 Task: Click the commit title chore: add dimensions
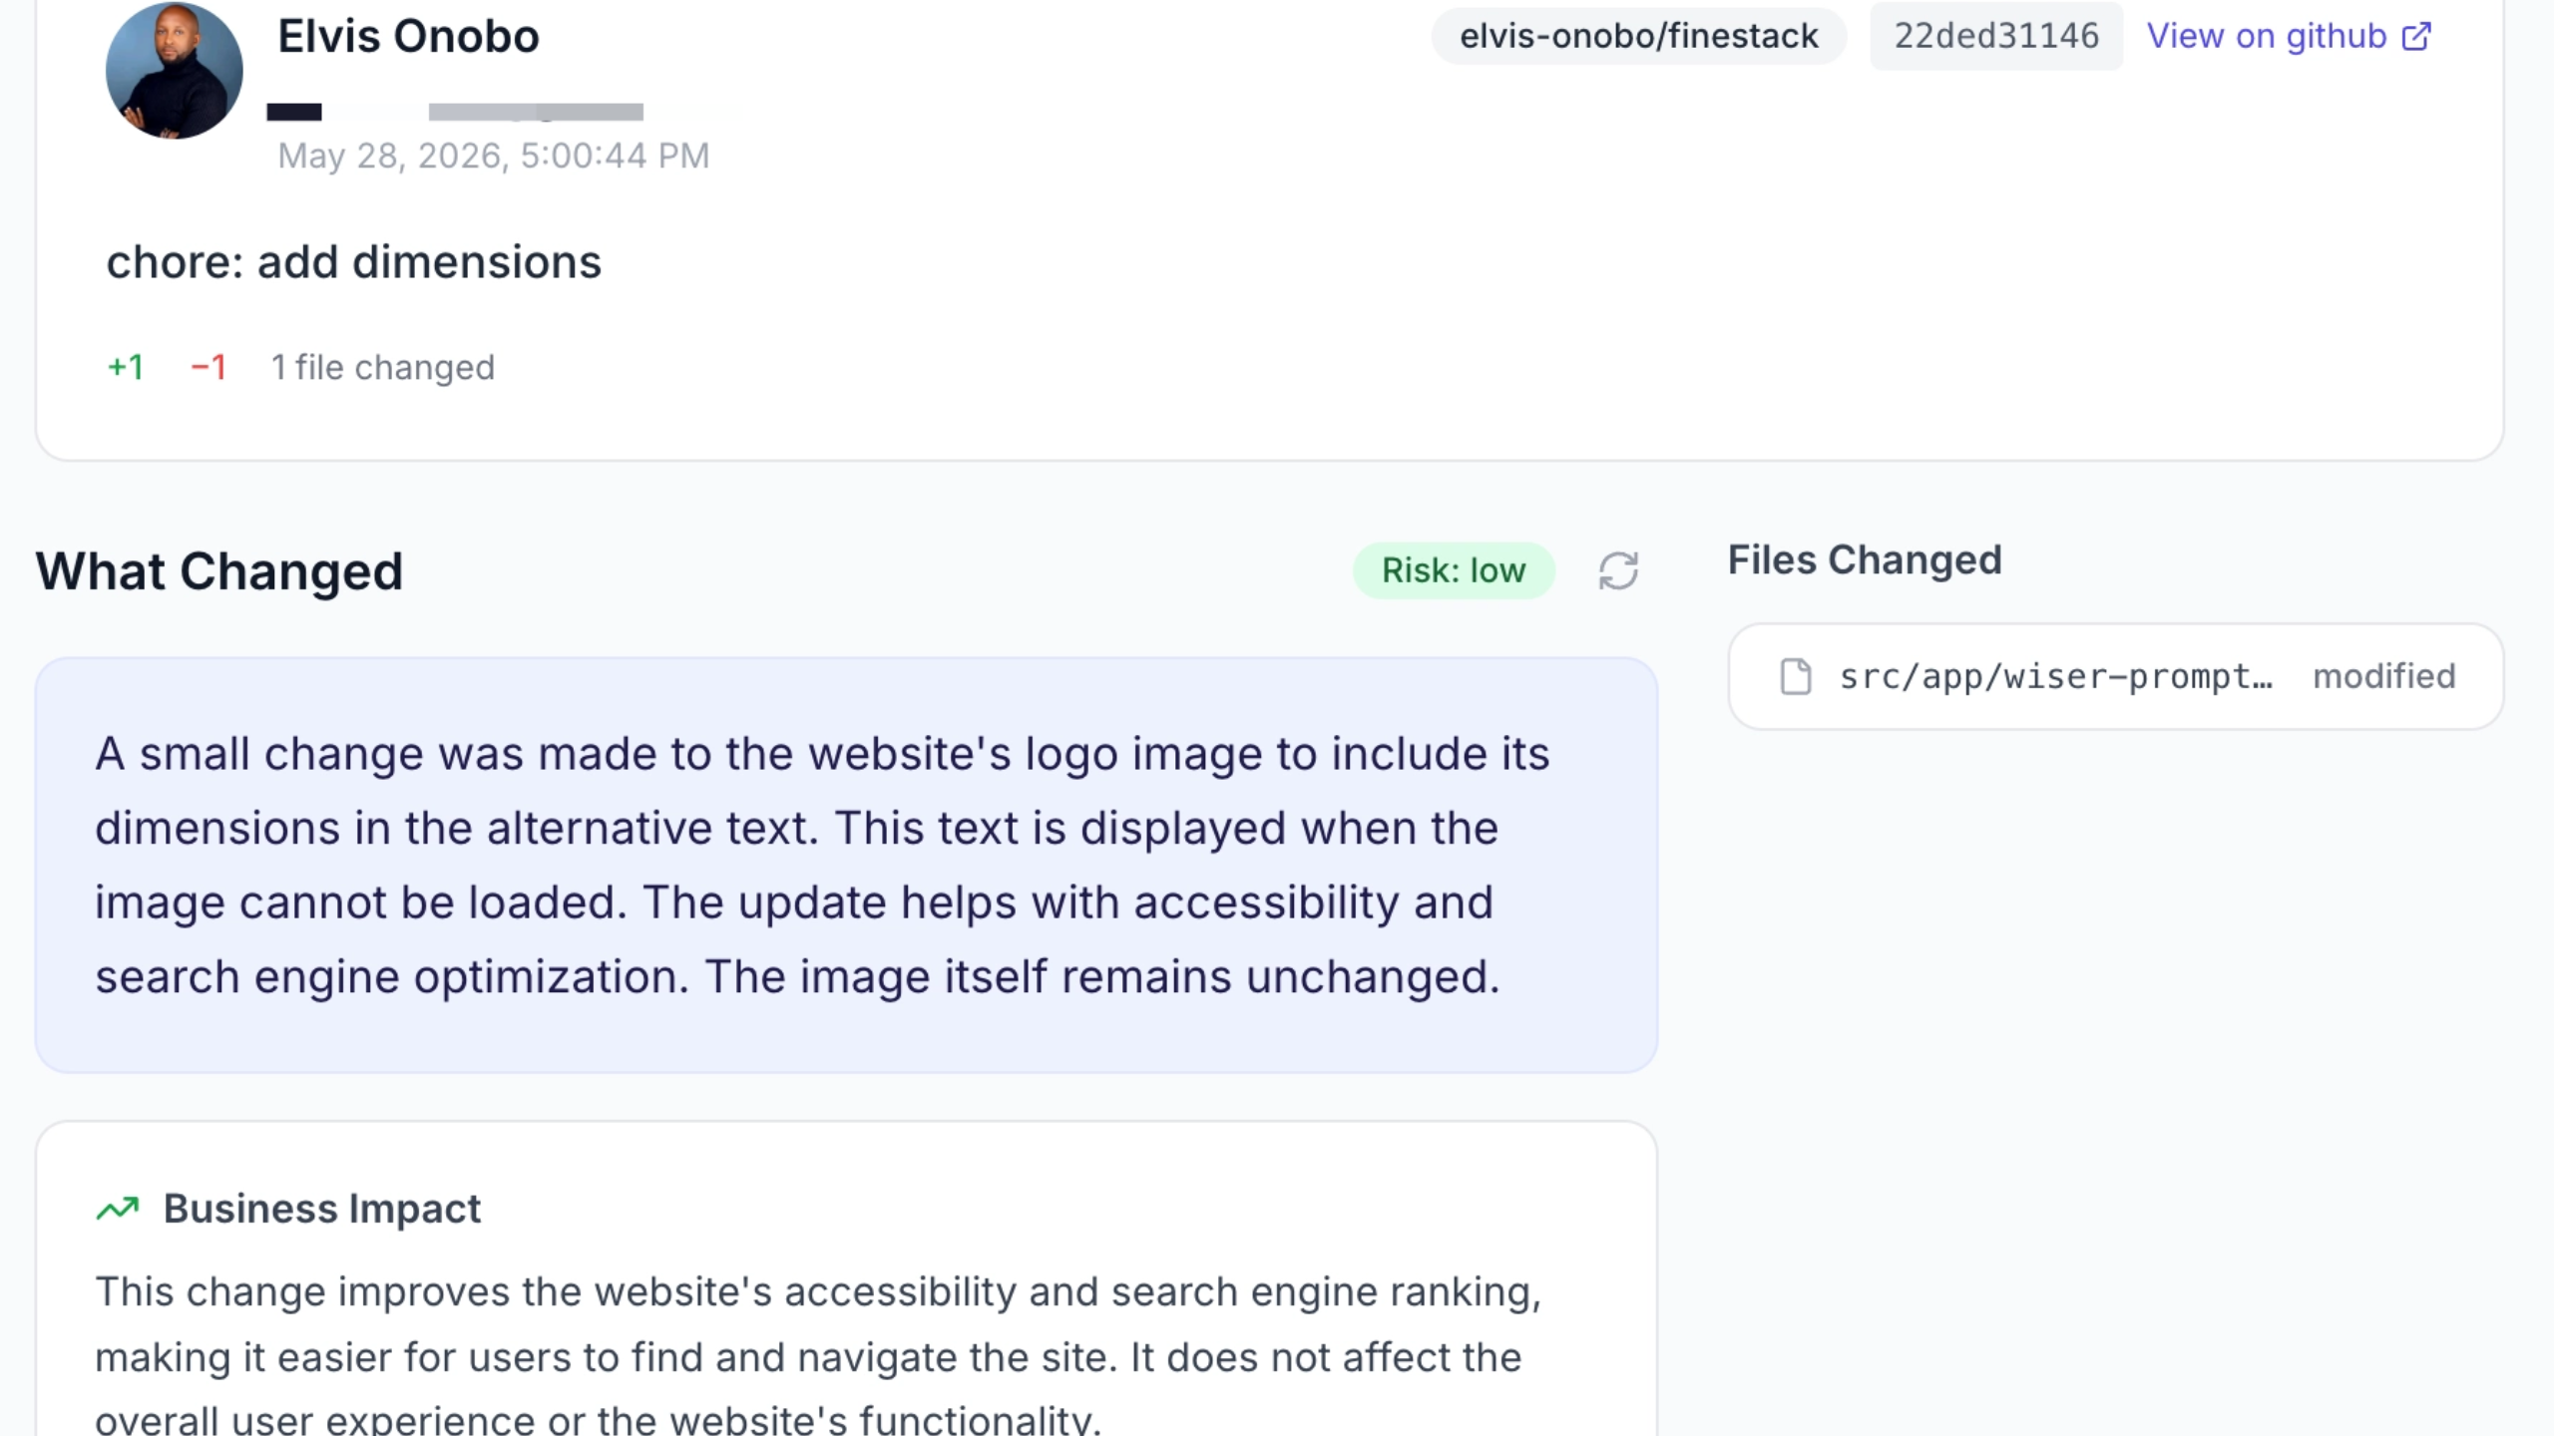point(354,262)
